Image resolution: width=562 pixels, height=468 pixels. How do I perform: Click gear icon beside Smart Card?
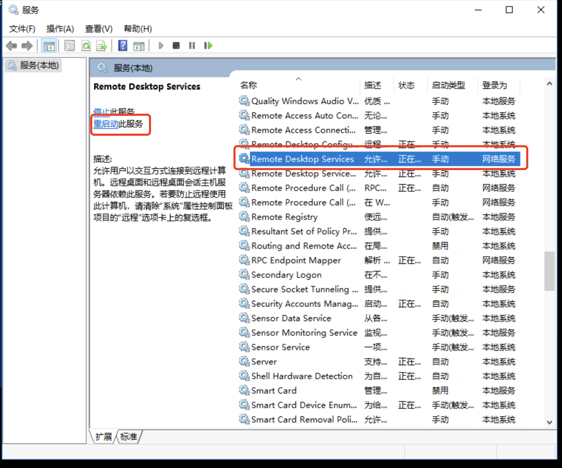244,390
